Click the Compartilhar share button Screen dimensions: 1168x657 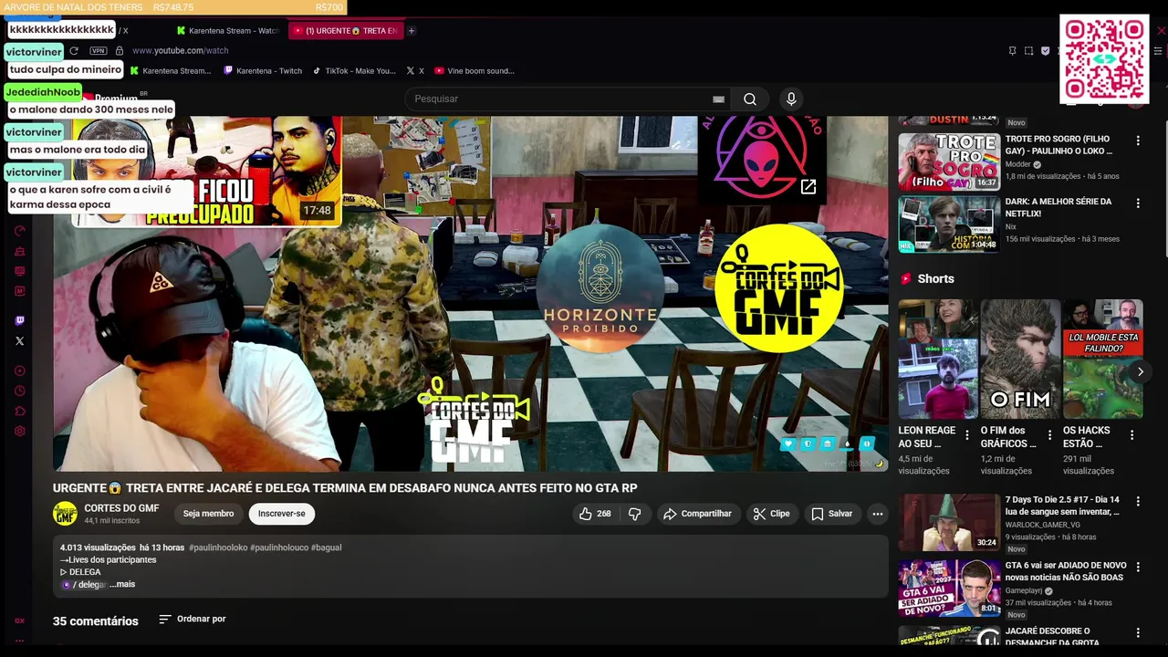pos(698,514)
